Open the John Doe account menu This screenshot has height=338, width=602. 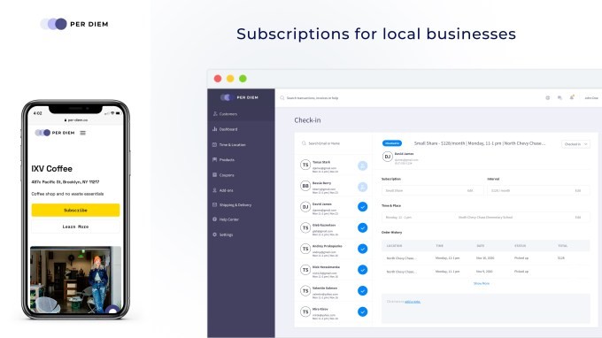[x=591, y=98]
